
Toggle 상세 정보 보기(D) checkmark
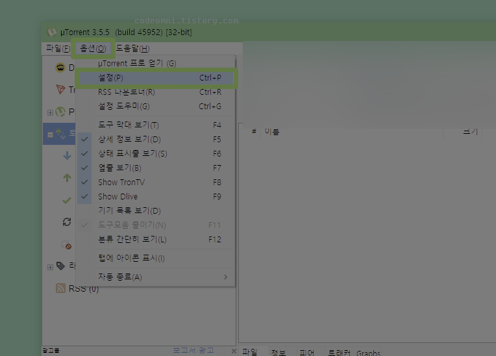click(x=84, y=139)
